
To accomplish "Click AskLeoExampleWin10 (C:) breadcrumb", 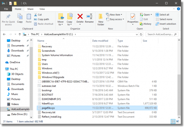I will [x=59, y=34].
